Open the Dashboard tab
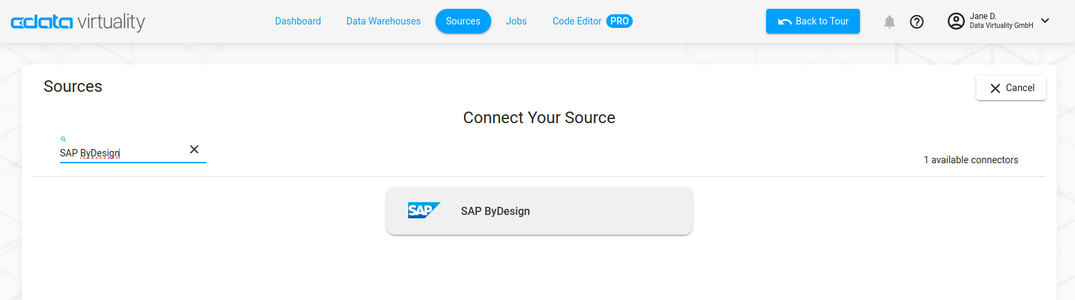Image resolution: width=1075 pixels, height=300 pixels. [x=297, y=21]
